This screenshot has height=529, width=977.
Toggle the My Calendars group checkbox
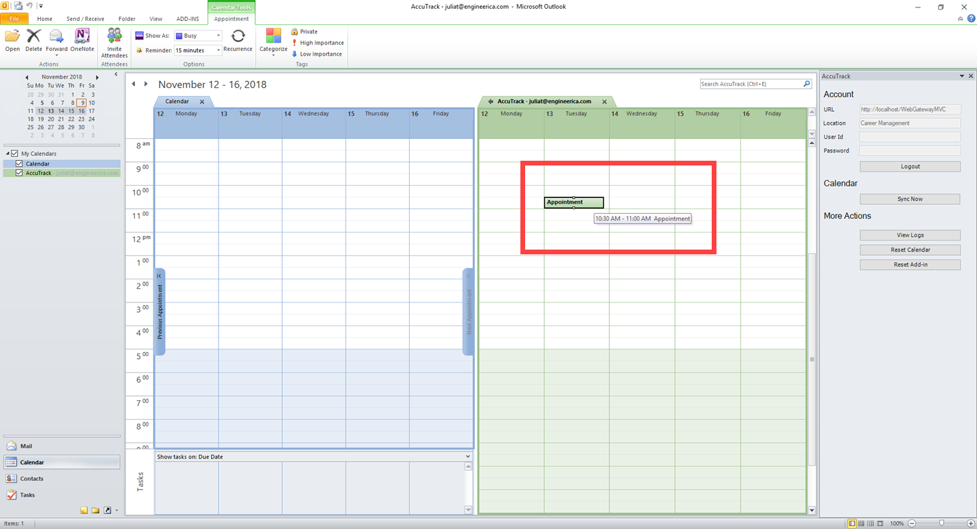[15, 154]
